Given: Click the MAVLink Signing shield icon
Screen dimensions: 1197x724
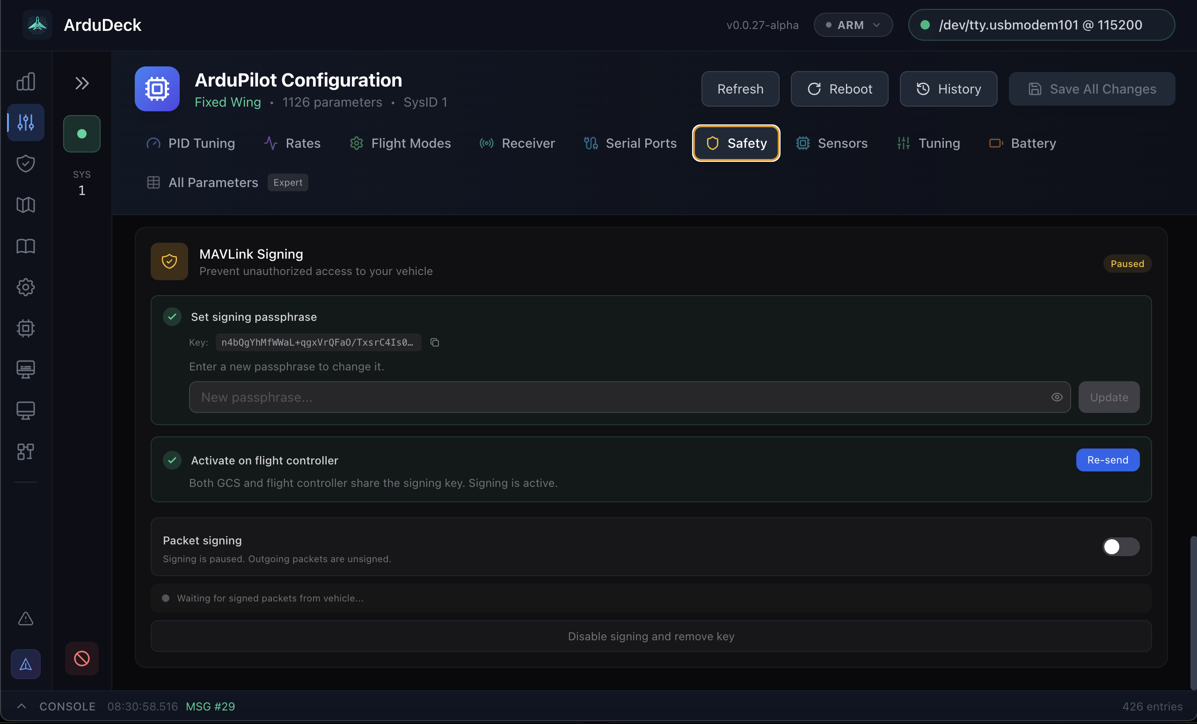Looking at the screenshot, I should point(169,261).
